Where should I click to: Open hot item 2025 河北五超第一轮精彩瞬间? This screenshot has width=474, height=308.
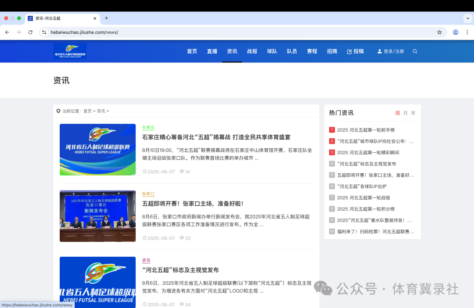tap(368, 153)
